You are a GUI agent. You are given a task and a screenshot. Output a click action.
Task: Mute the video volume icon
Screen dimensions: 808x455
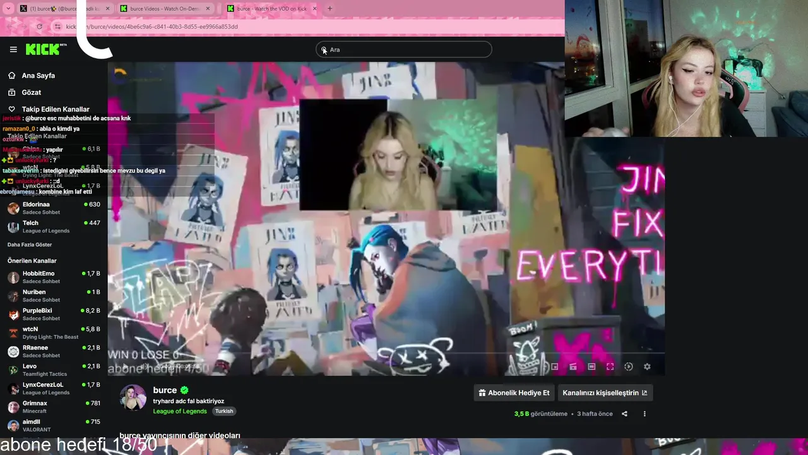click(144, 367)
